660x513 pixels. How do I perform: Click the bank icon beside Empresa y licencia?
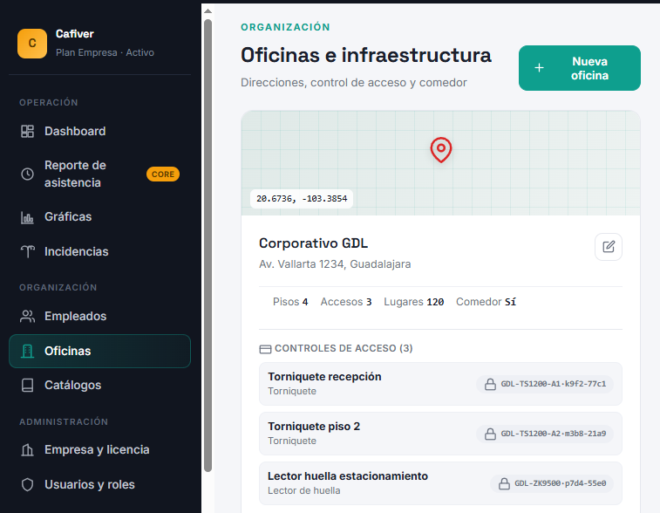click(x=27, y=450)
